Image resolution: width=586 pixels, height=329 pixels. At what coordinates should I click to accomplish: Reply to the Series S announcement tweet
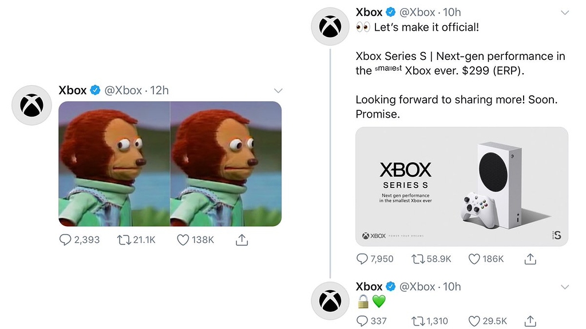(363, 259)
